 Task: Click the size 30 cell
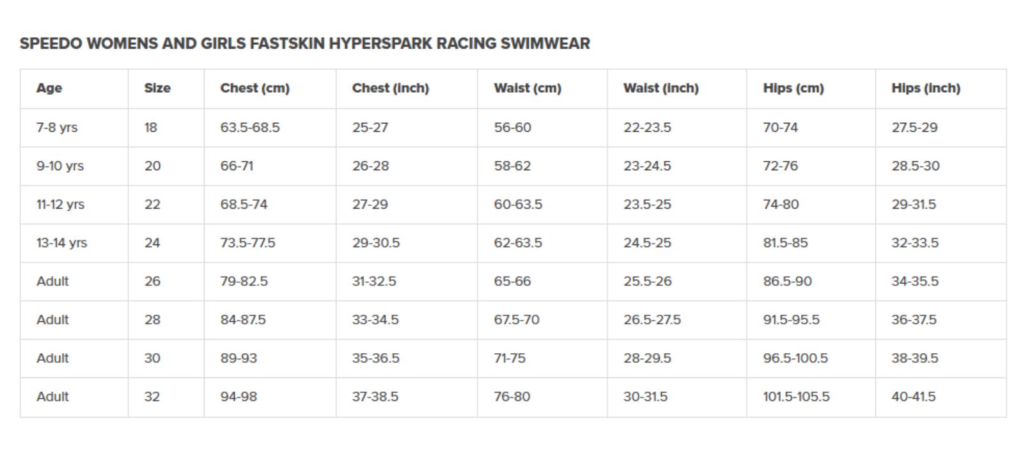click(152, 358)
